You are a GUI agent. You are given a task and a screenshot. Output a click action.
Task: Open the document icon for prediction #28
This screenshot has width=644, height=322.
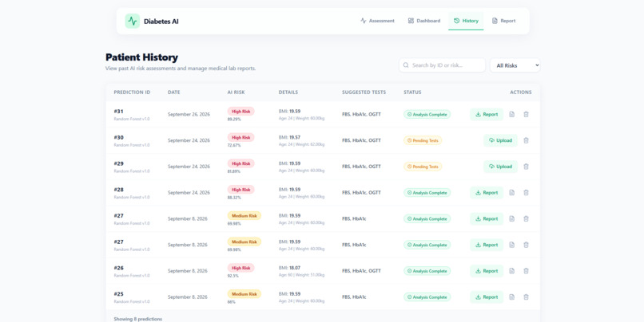point(511,193)
